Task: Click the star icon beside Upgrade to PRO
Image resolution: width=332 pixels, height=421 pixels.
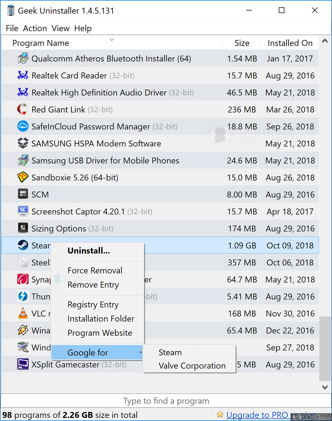Action: click(220, 414)
